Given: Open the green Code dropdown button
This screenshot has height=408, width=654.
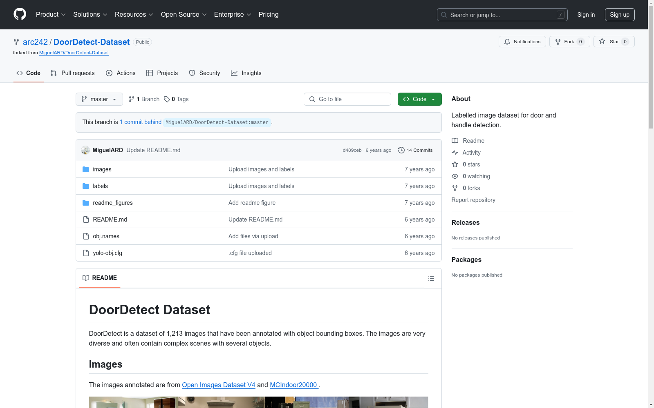Looking at the screenshot, I should pyautogui.click(x=420, y=99).
